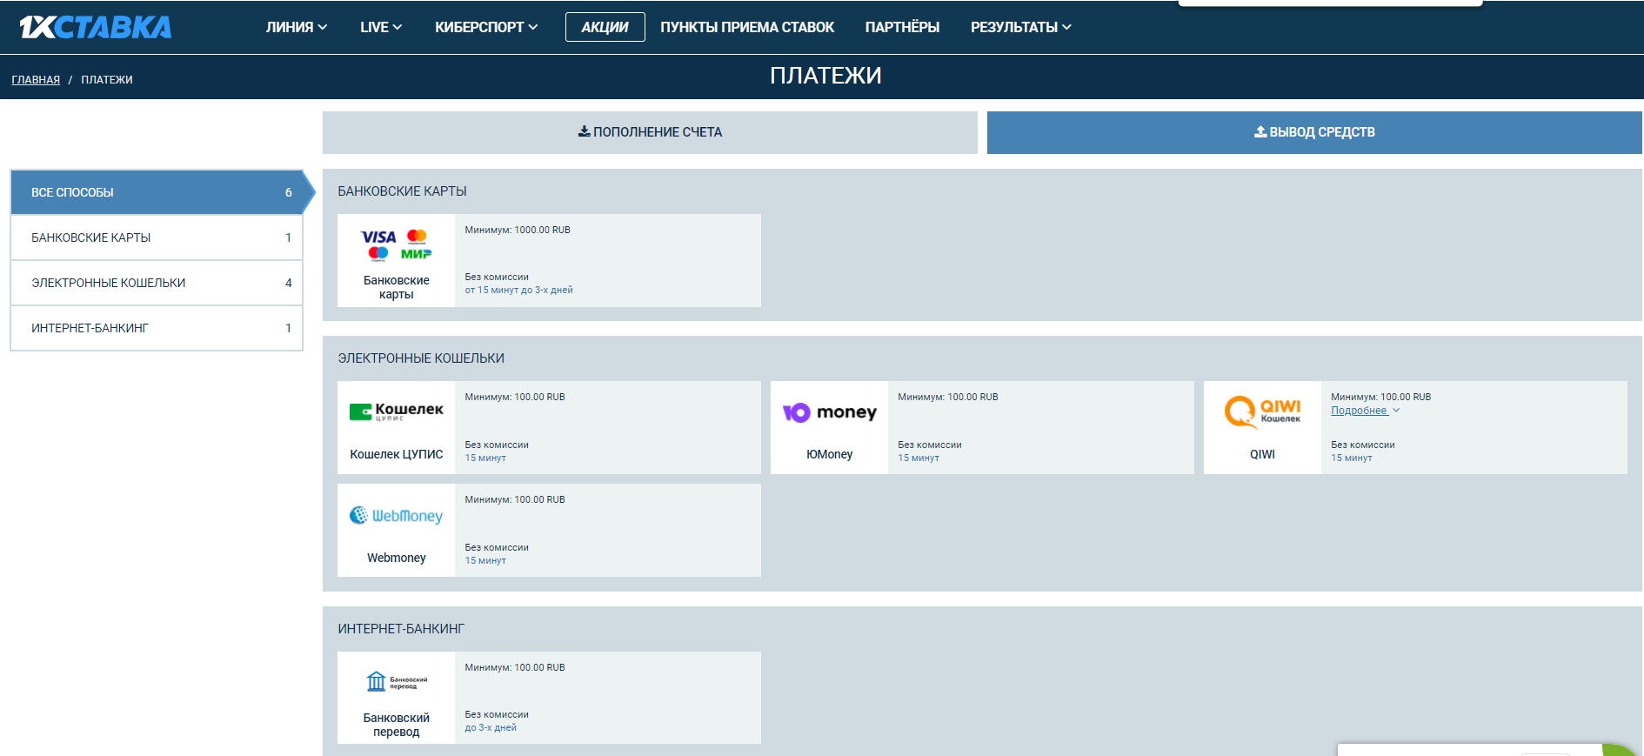
Task: Click 'до 3-х дней' text
Action: 491,727
